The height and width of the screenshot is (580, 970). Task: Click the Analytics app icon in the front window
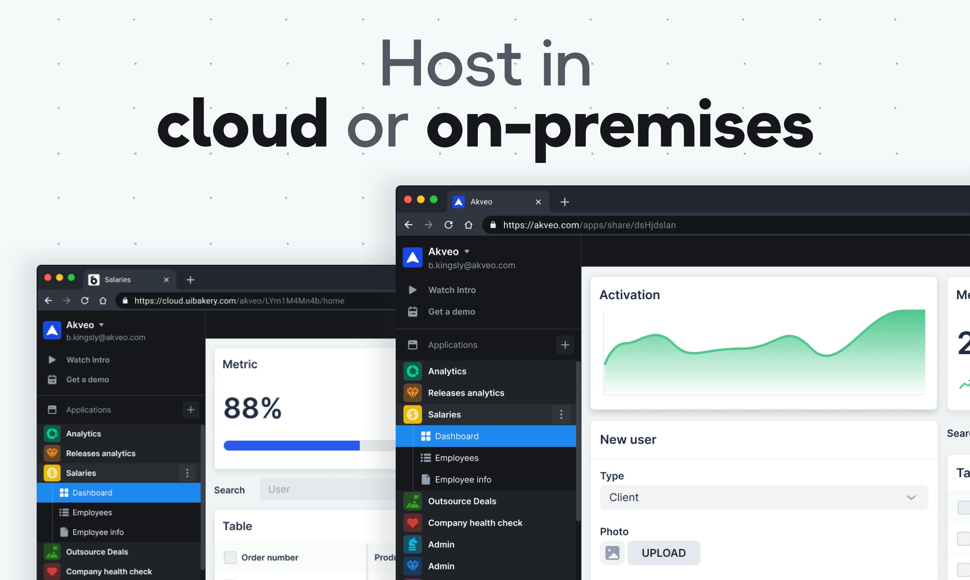pyautogui.click(x=413, y=371)
